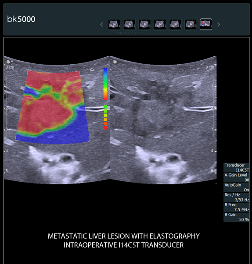Play the second video clip thumbnail
The height and width of the screenshot is (264, 252).
pos(130,24)
